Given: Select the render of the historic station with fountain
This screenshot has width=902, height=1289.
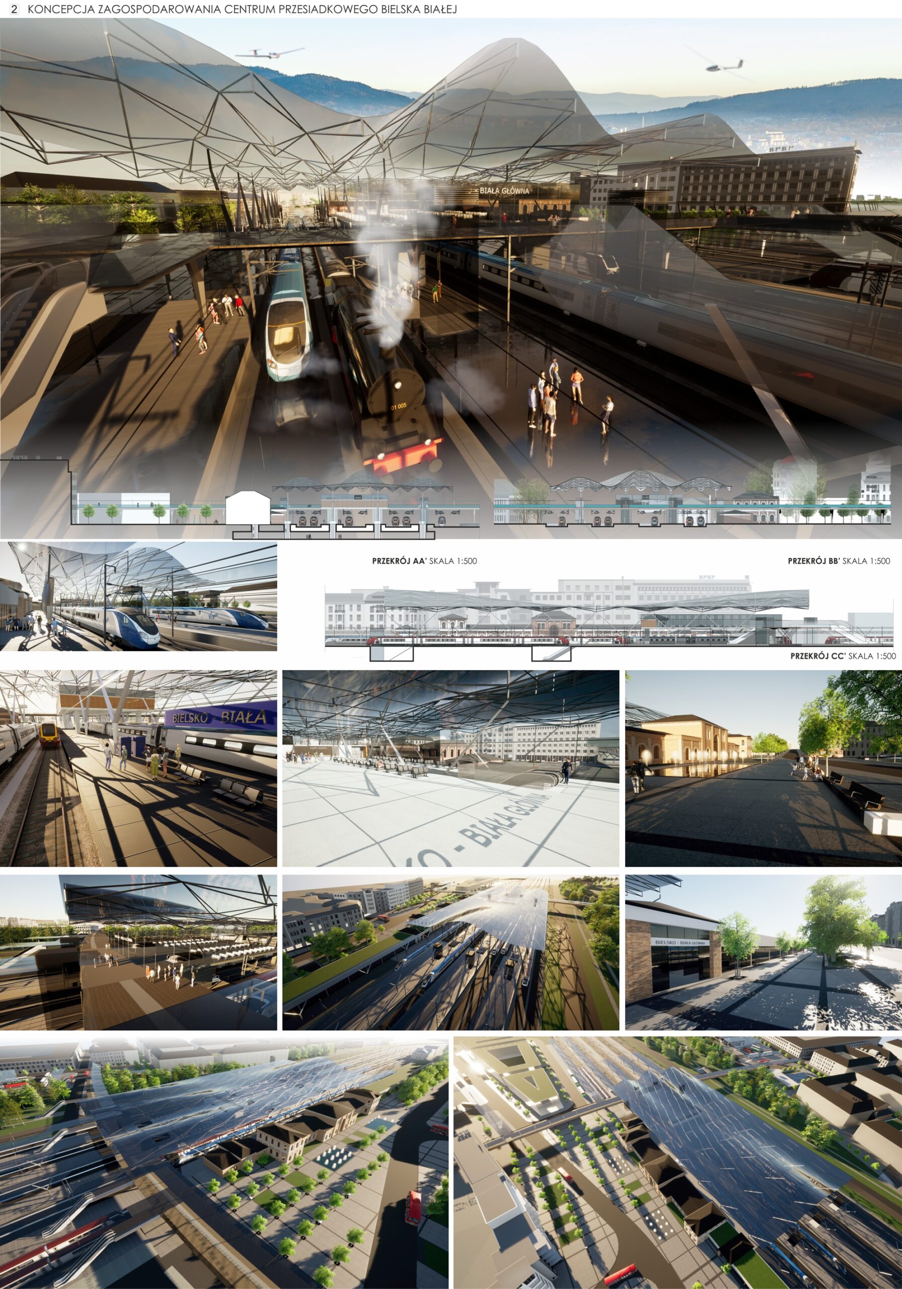Looking at the screenshot, I should [x=764, y=768].
